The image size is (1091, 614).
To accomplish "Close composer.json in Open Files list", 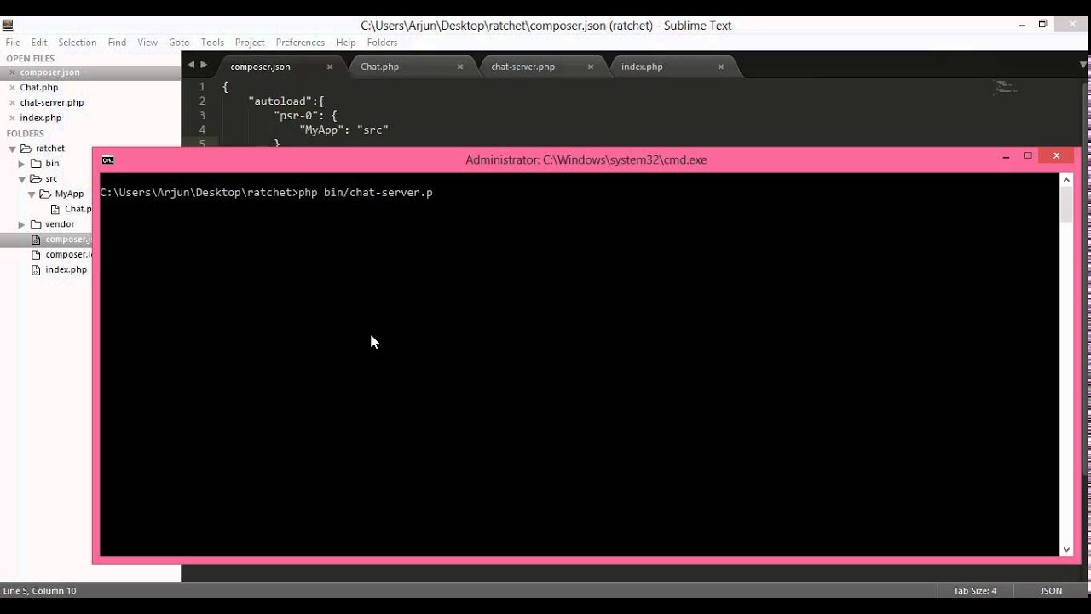I will pyautogui.click(x=12, y=72).
